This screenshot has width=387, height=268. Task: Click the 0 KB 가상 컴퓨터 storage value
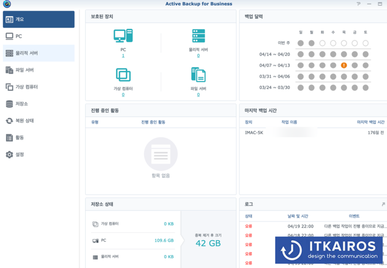click(169, 224)
